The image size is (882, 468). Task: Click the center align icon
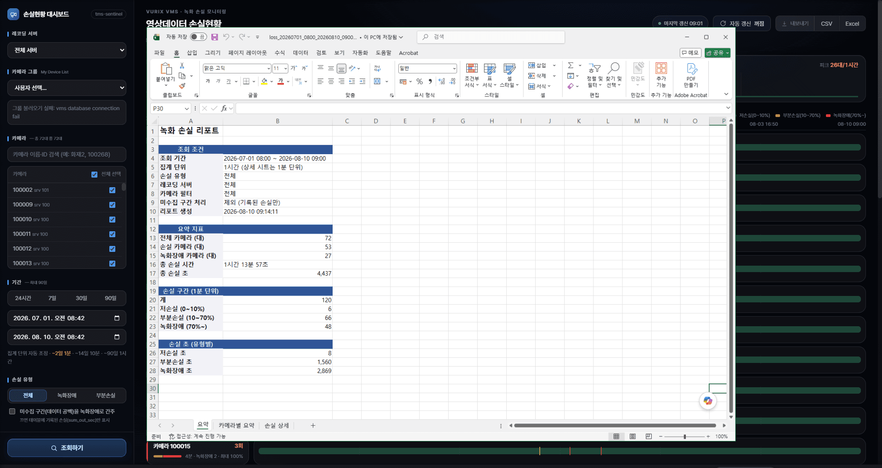(x=331, y=81)
